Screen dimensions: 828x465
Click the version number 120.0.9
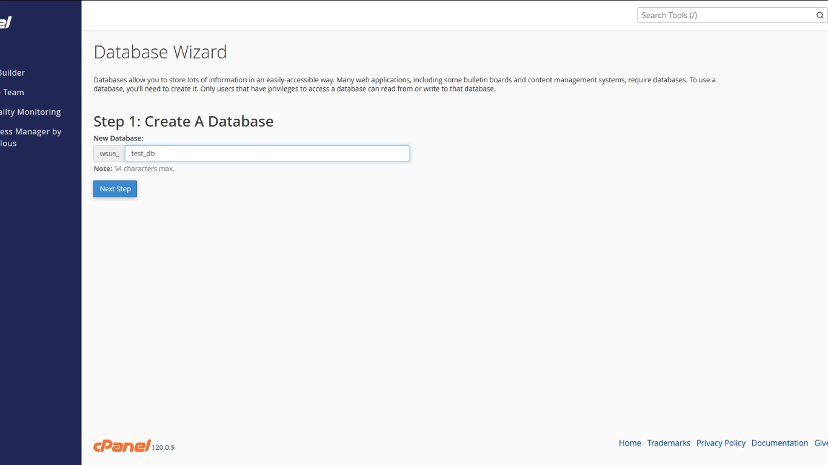pyautogui.click(x=163, y=447)
